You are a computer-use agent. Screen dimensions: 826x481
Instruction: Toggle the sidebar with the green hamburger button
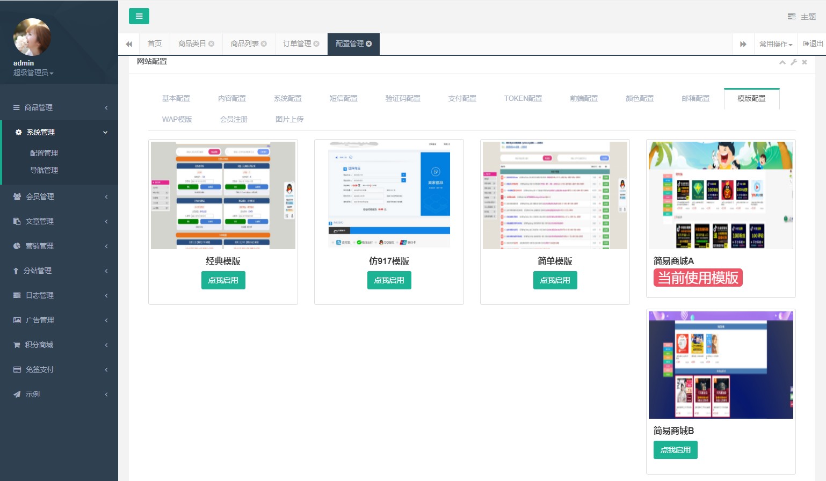[139, 16]
